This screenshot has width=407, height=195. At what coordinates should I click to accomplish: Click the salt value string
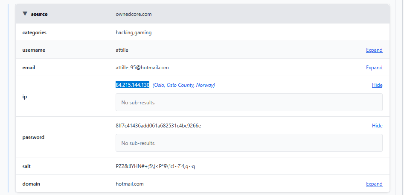[155, 166]
